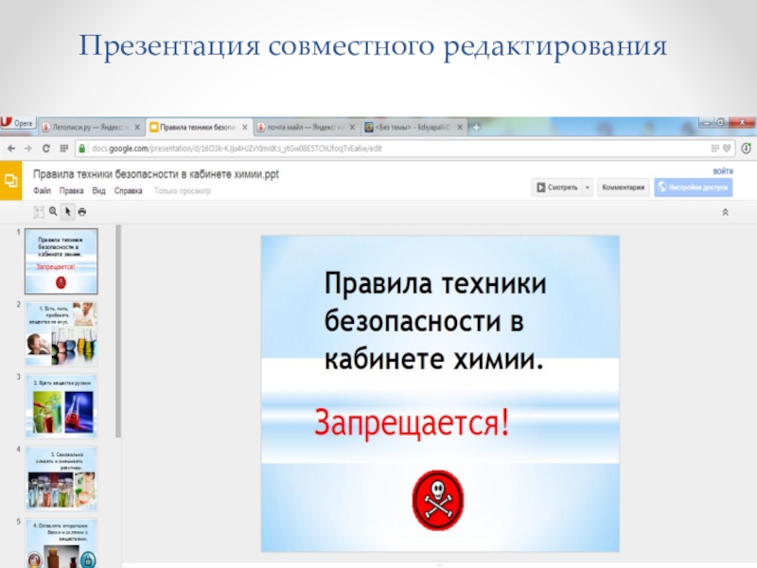
Task: Open the Вид menu
Action: tap(98, 190)
